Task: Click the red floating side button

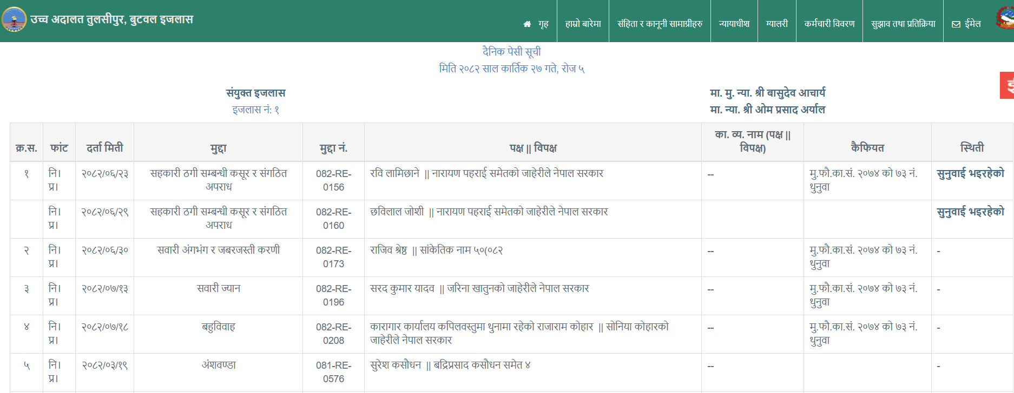Action: click(1007, 85)
